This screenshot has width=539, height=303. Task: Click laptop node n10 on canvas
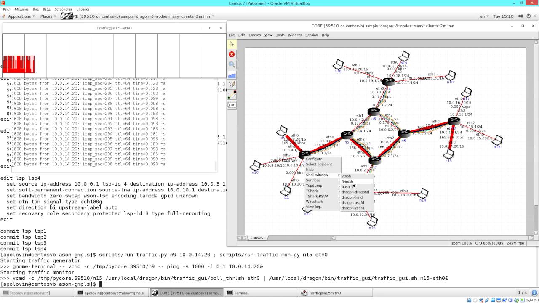pos(255,165)
